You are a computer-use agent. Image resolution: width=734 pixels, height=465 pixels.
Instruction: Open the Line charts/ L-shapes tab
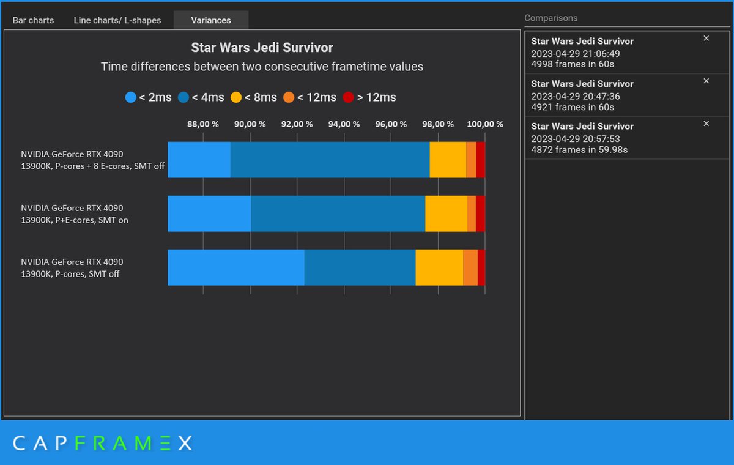117,20
